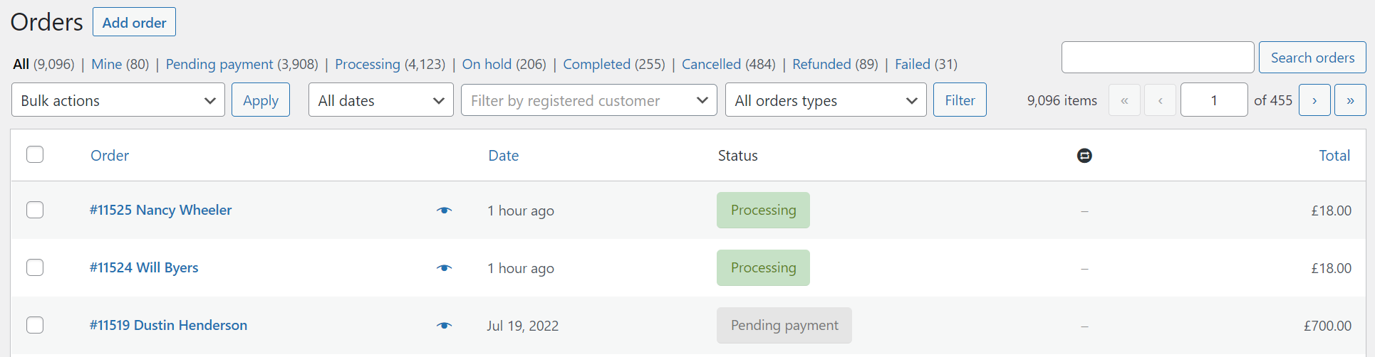Switch to Pending payment orders view

[219, 64]
